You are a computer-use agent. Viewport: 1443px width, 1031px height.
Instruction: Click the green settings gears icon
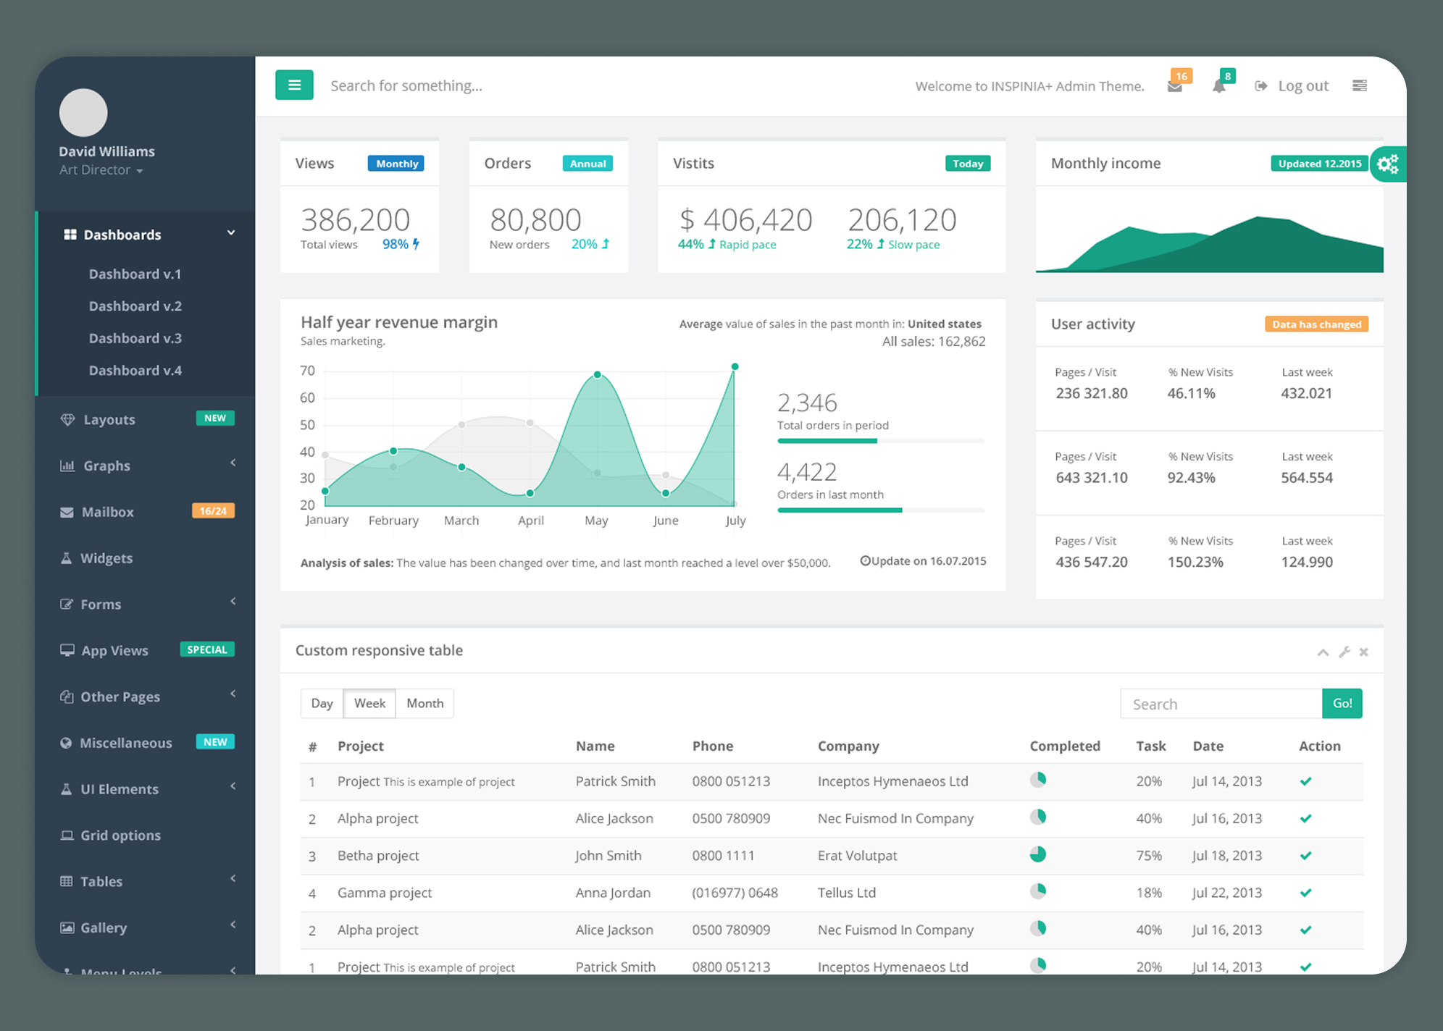pyautogui.click(x=1387, y=164)
